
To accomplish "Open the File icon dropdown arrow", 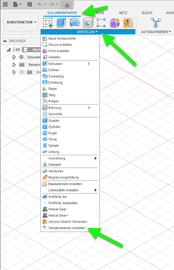I will click(x=20, y=4).
